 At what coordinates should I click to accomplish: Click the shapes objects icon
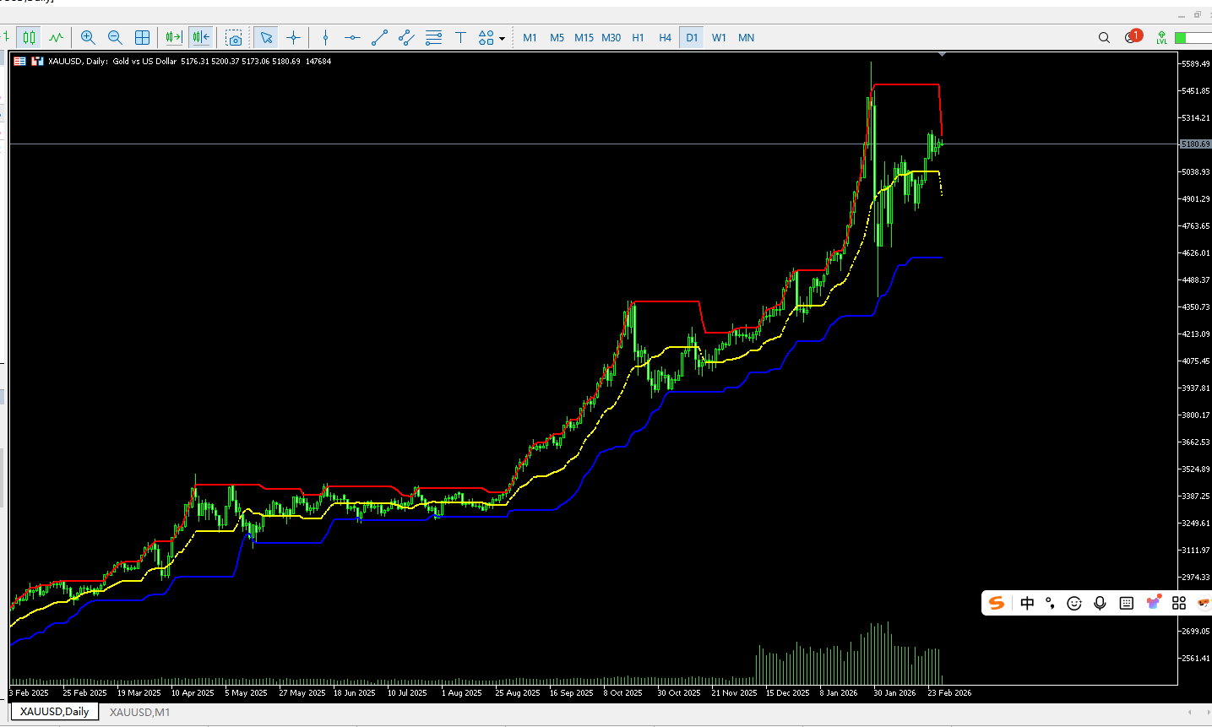[486, 37]
